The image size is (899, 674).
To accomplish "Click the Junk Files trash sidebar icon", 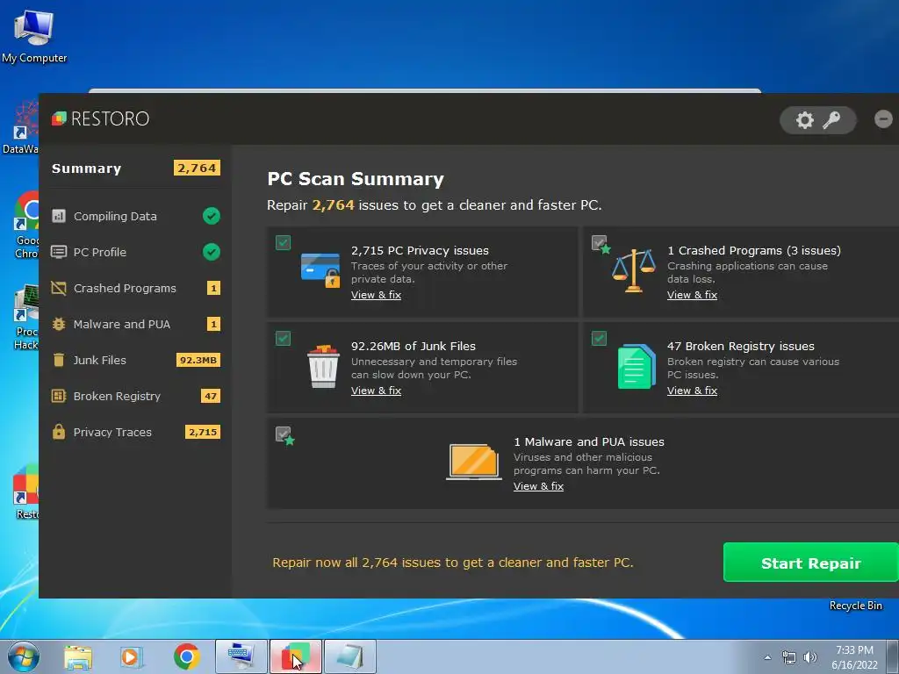I will 59,360.
